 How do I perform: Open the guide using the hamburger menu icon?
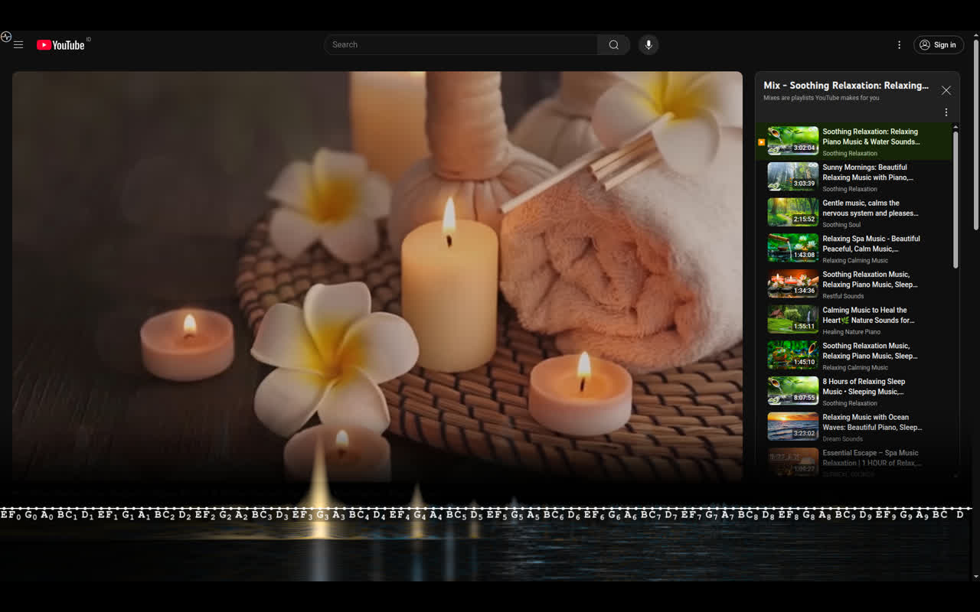click(18, 44)
